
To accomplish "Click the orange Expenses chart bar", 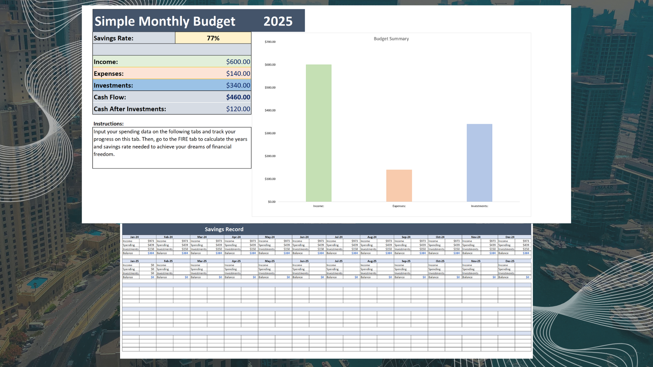I will tap(399, 186).
